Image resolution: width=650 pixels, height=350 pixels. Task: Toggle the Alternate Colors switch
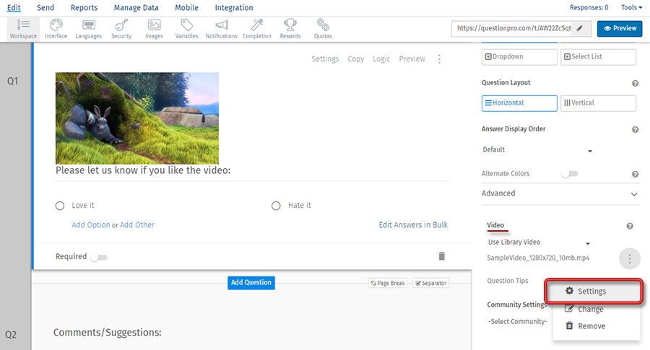tap(569, 173)
